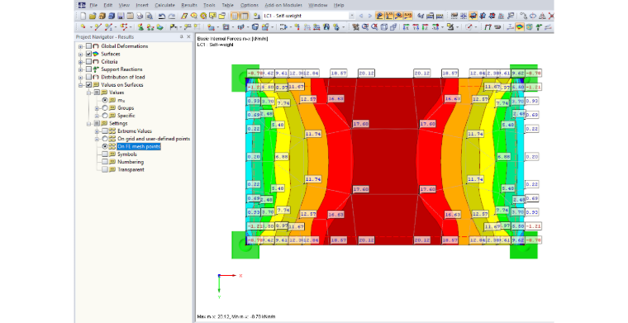This screenshot has width=628, height=323.
Task: Enable the Numbering checkbox
Action: tap(105, 162)
